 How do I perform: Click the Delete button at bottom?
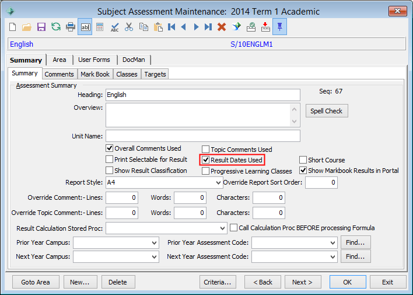[x=118, y=282]
